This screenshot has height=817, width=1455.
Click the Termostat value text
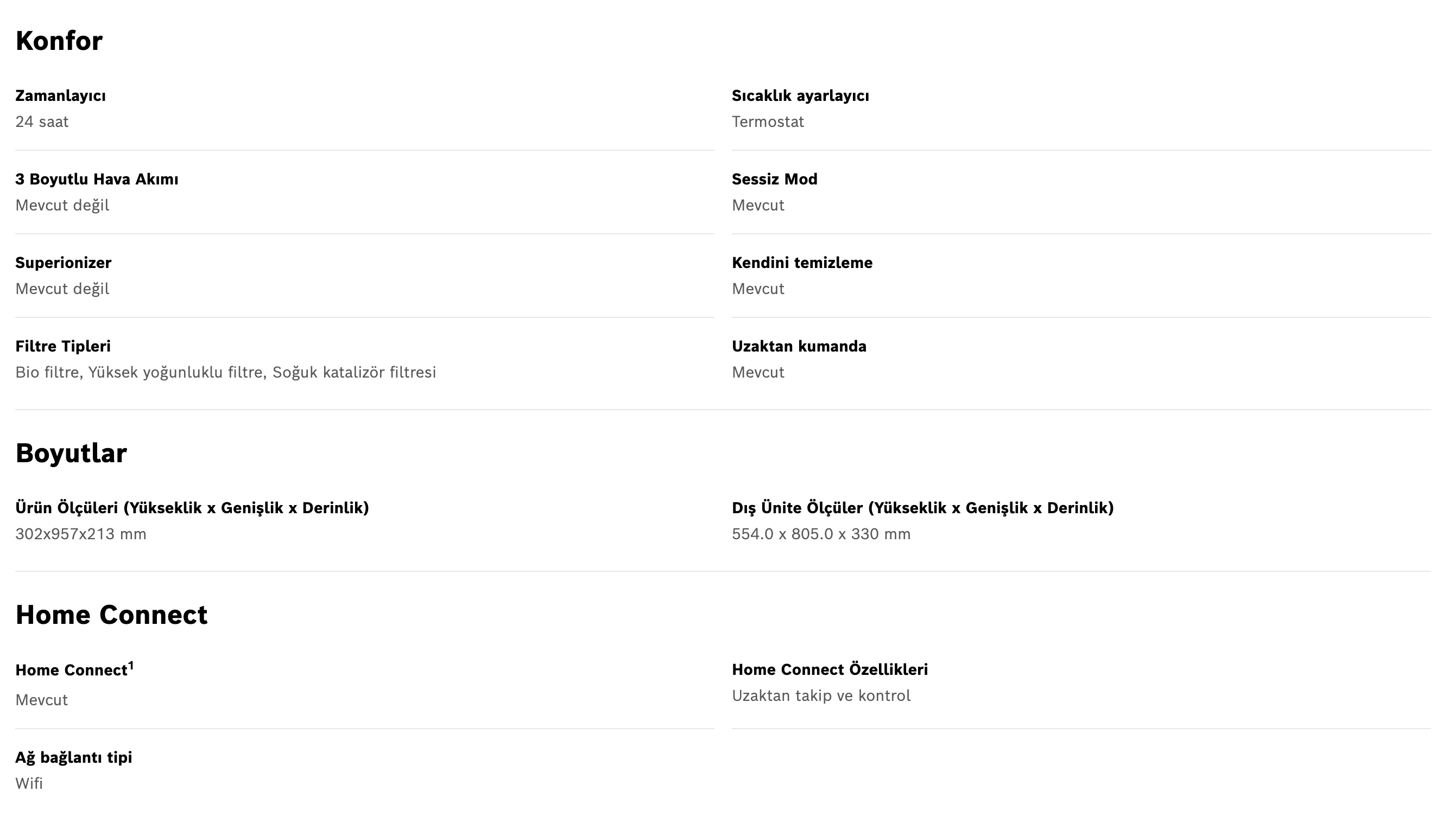pos(768,122)
